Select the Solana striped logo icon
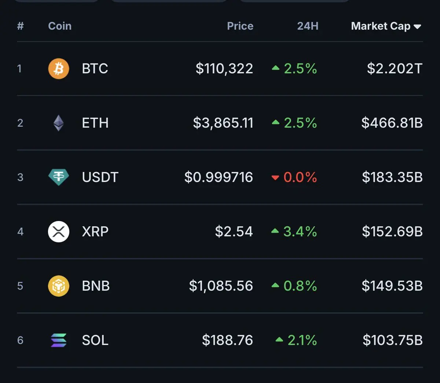This screenshot has height=383, width=440. coord(59,340)
